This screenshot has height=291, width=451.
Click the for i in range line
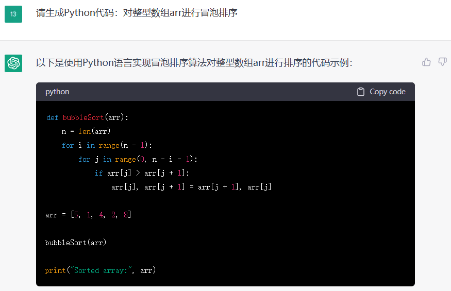(107, 145)
